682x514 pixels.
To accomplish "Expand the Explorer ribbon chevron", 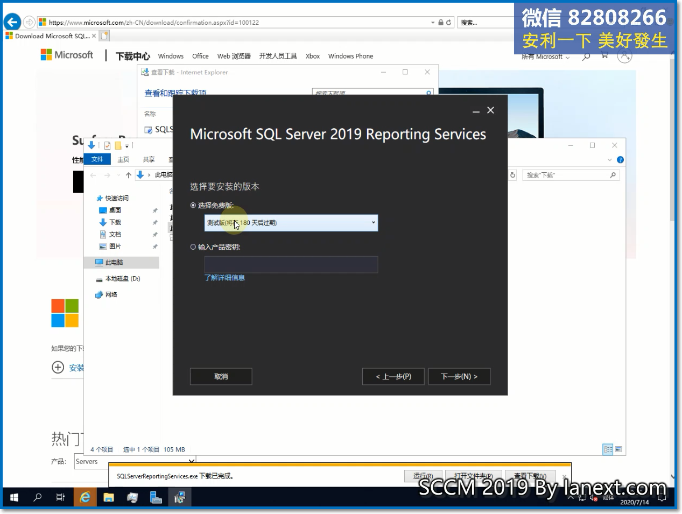I will pos(609,160).
